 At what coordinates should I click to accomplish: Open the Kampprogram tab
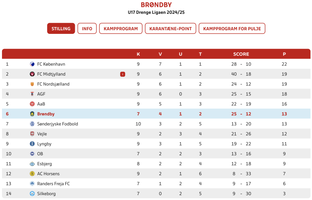tap(121, 29)
